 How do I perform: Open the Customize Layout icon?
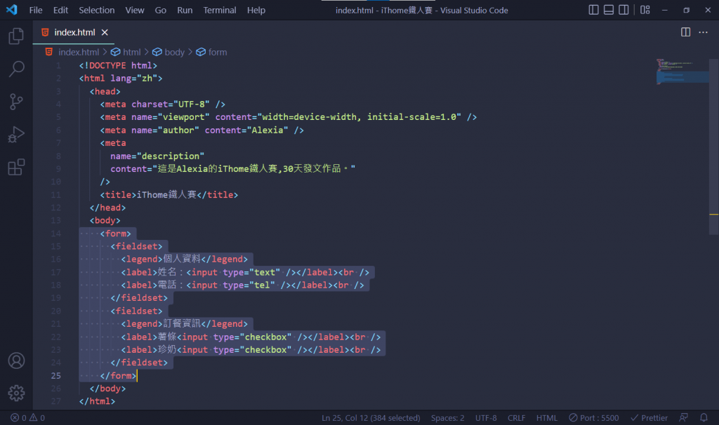click(645, 10)
